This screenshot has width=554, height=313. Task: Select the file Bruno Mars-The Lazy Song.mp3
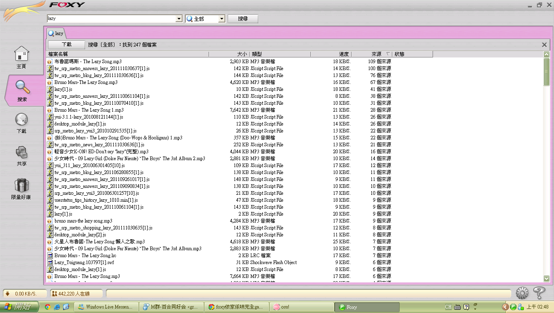86,82
